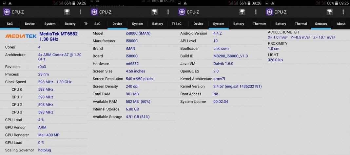Tap Kernel Version 3.4.67 (eng.sxf.1435232191)
This screenshot has width=350, height=155.
[238, 86]
